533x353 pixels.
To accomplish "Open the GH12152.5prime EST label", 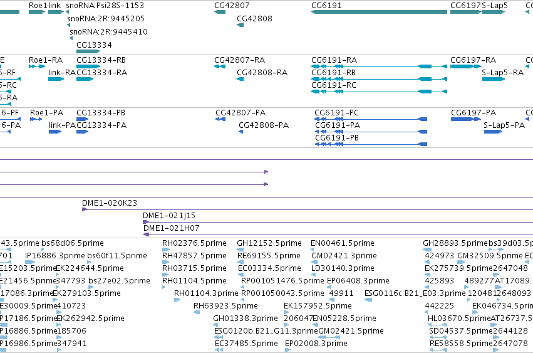I will 269,243.
